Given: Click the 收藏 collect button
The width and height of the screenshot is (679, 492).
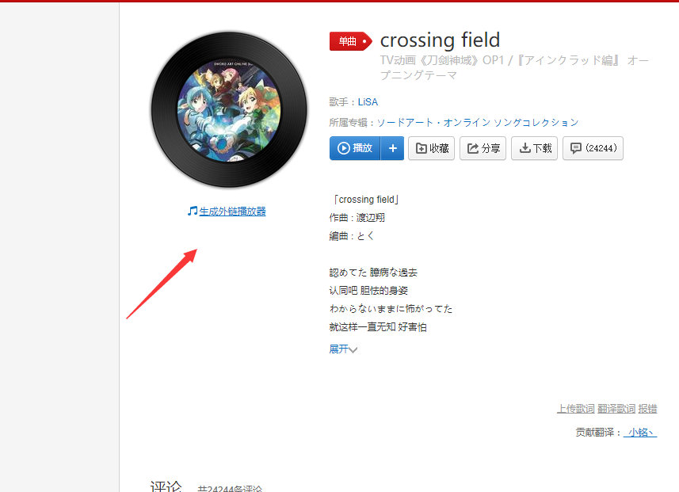Looking at the screenshot, I should (x=431, y=148).
